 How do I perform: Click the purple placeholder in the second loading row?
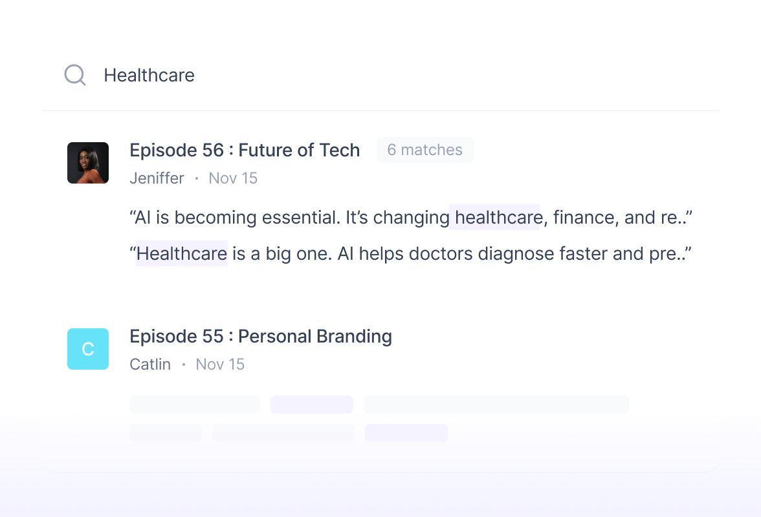[x=406, y=433]
